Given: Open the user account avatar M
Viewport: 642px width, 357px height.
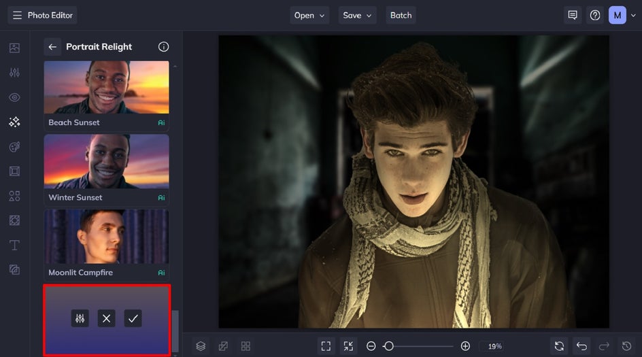Looking at the screenshot, I should pos(618,15).
